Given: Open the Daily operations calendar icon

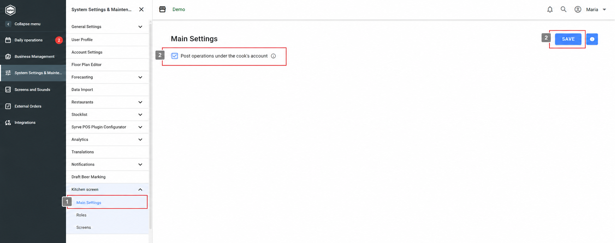Looking at the screenshot, I should pyautogui.click(x=8, y=40).
